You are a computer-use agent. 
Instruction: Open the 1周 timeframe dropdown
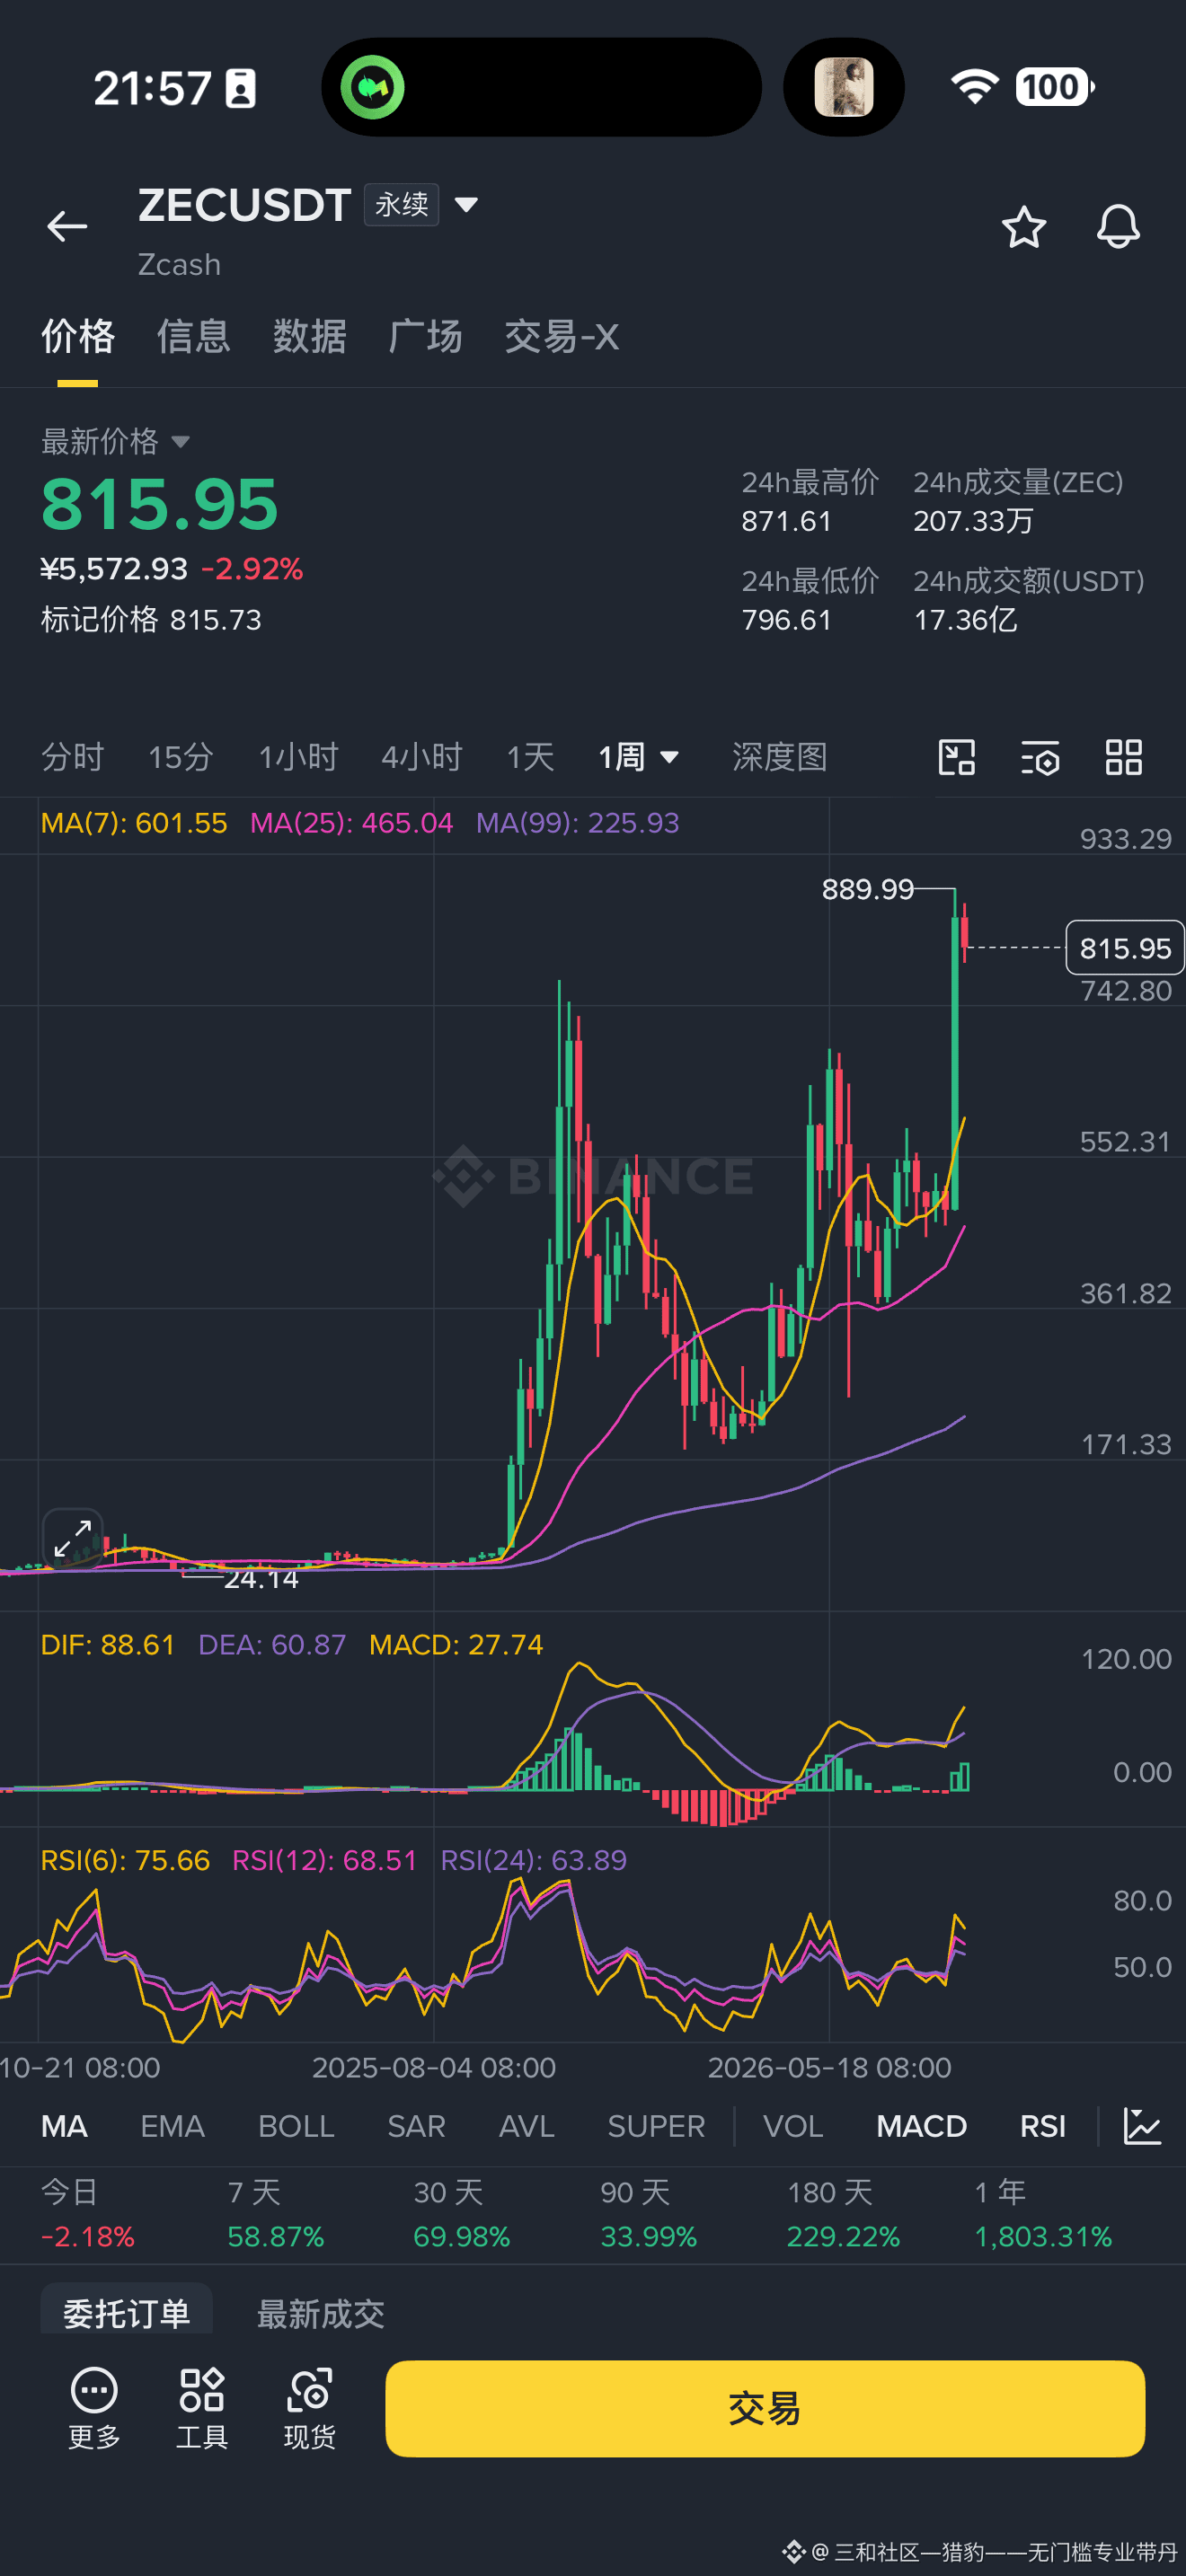point(639,757)
